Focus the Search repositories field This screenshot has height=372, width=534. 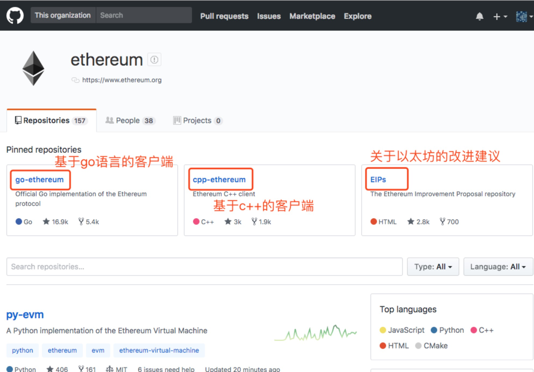coord(205,267)
